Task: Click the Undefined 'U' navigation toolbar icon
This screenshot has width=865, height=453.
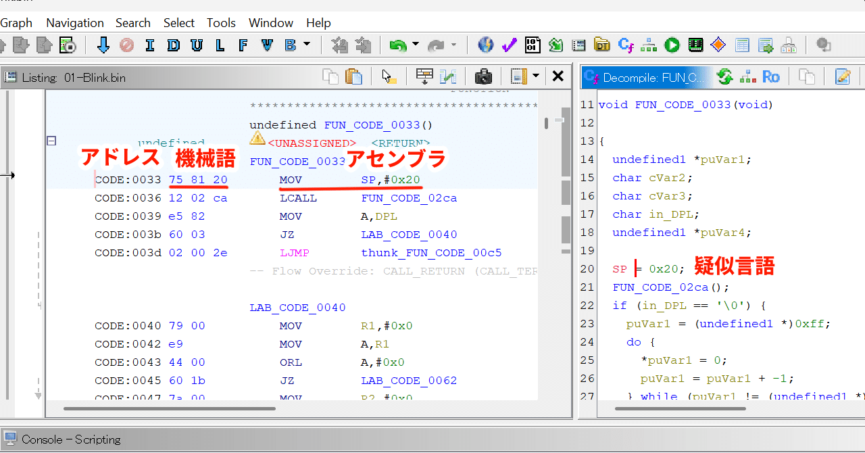Action: pos(197,45)
